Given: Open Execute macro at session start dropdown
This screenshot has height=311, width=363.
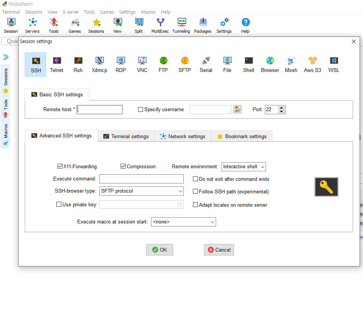Looking at the screenshot, I should (183, 222).
